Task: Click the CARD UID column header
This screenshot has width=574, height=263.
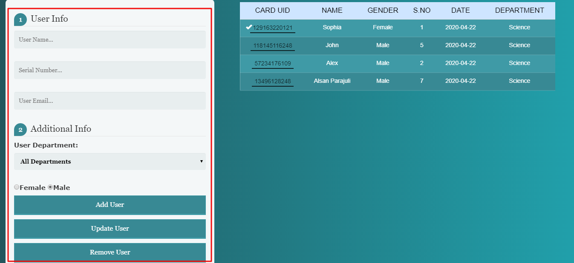Action: [272, 10]
